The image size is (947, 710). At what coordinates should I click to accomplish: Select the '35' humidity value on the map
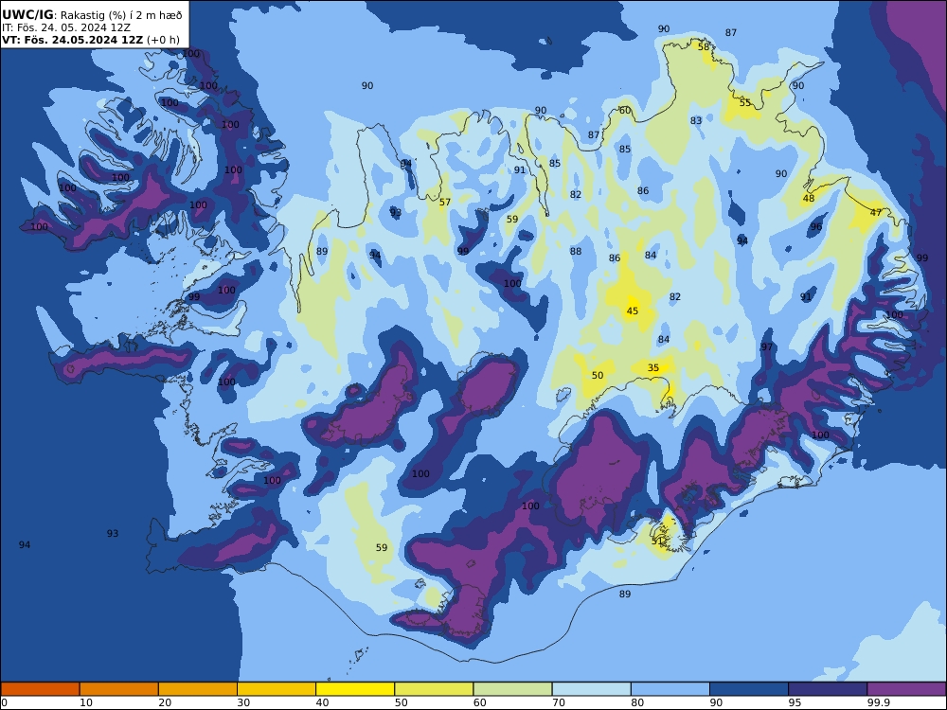[653, 367]
